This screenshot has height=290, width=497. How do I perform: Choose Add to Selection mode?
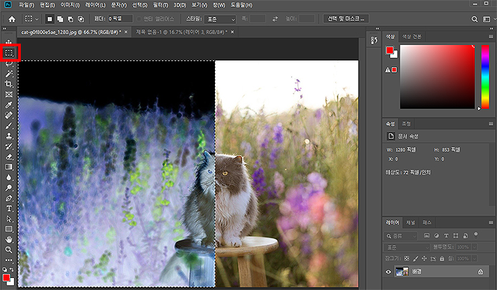[x=60, y=19]
